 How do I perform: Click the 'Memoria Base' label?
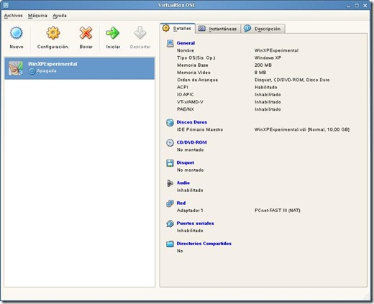(x=192, y=65)
